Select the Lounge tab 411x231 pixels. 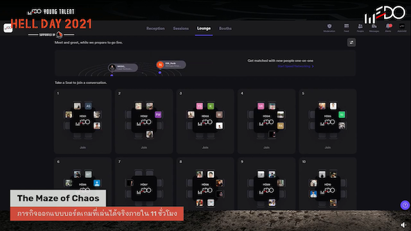tap(204, 28)
